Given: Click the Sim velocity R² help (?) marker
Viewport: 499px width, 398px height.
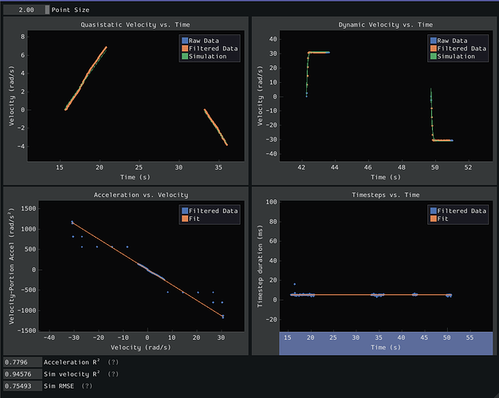Looking at the screenshot, I should [113, 374].
